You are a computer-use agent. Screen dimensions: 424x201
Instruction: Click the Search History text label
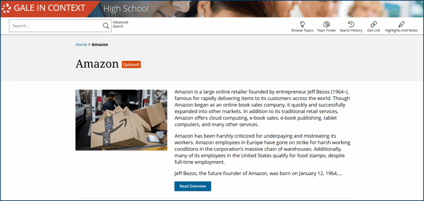[x=351, y=31]
